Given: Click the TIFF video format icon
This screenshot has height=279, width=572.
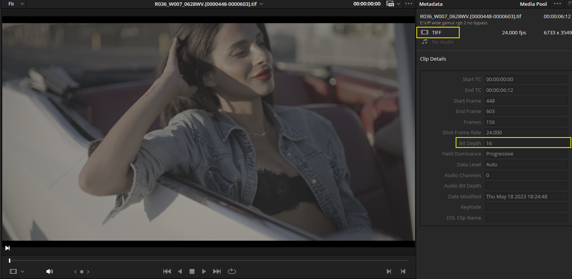Looking at the screenshot, I should [x=425, y=33].
